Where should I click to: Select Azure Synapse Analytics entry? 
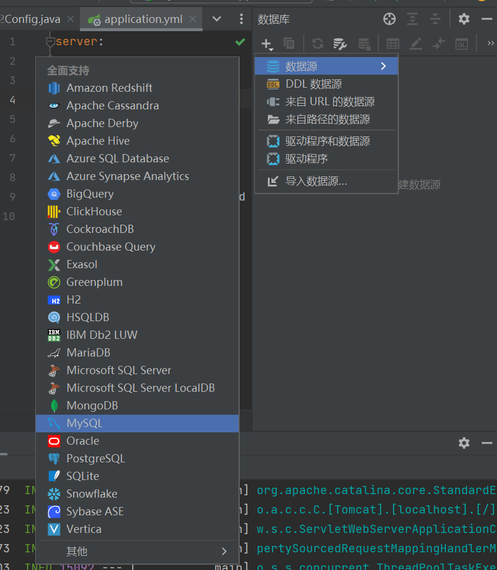coord(137,176)
